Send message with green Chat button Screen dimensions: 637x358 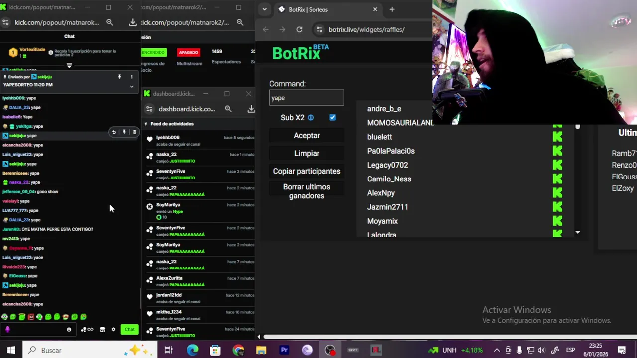(x=129, y=329)
